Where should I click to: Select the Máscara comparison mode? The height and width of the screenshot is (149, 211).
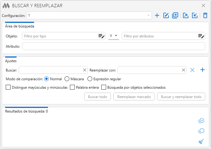coord(67,79)
